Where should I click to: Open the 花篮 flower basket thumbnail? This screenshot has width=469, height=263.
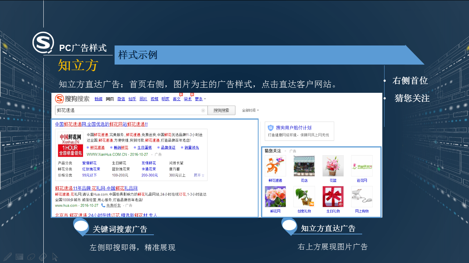click(333, 166)
